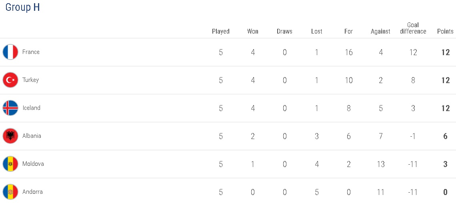
Task: Click the Points column header
Action: tap(445, 31)
